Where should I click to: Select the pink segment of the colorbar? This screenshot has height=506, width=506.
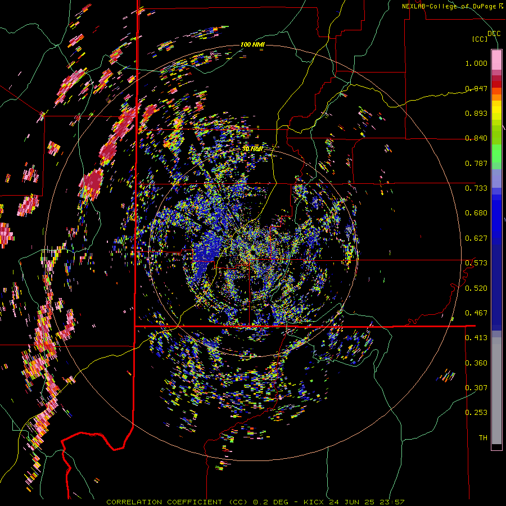click(496, 60)
